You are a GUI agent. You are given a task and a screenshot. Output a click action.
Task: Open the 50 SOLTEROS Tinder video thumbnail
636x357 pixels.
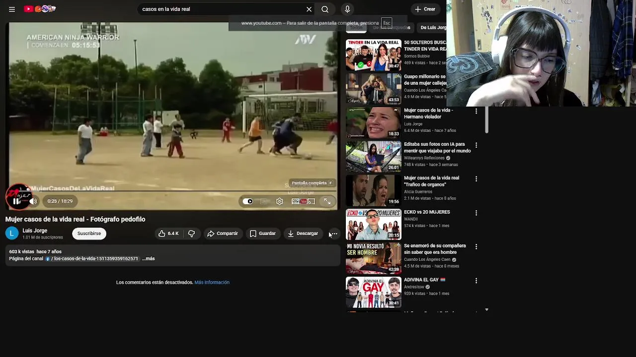click(x=374, y=55)
